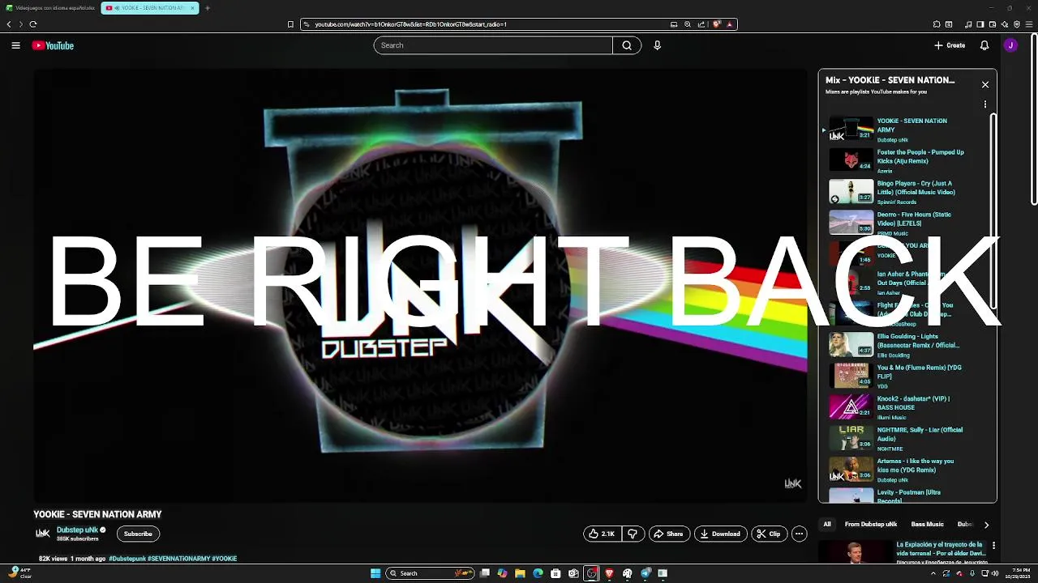Image resolution: width=1038 pixels, height=583 pixels.
Task: Open the Dubstep uNk channel link
Action: coord(77,530)
